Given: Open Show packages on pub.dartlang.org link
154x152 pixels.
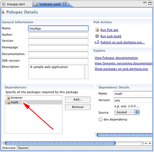Looking at the screenshot, I should pos(121,69).
